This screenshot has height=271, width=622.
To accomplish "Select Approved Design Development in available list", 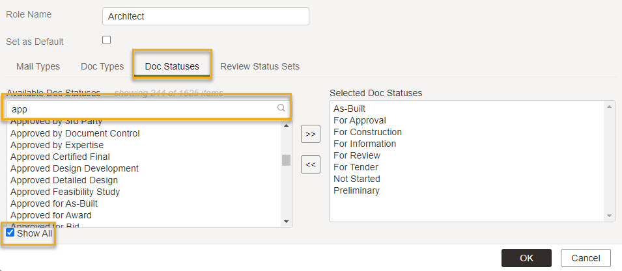I will (75, 168).
